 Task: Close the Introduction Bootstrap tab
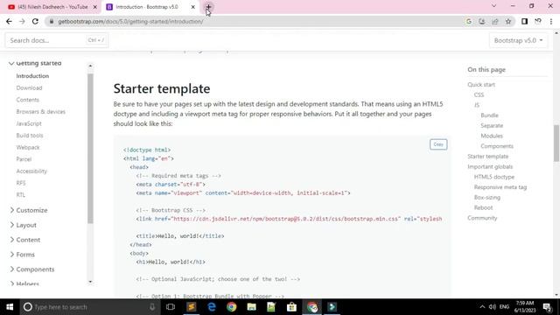click(x=192, y=7)
